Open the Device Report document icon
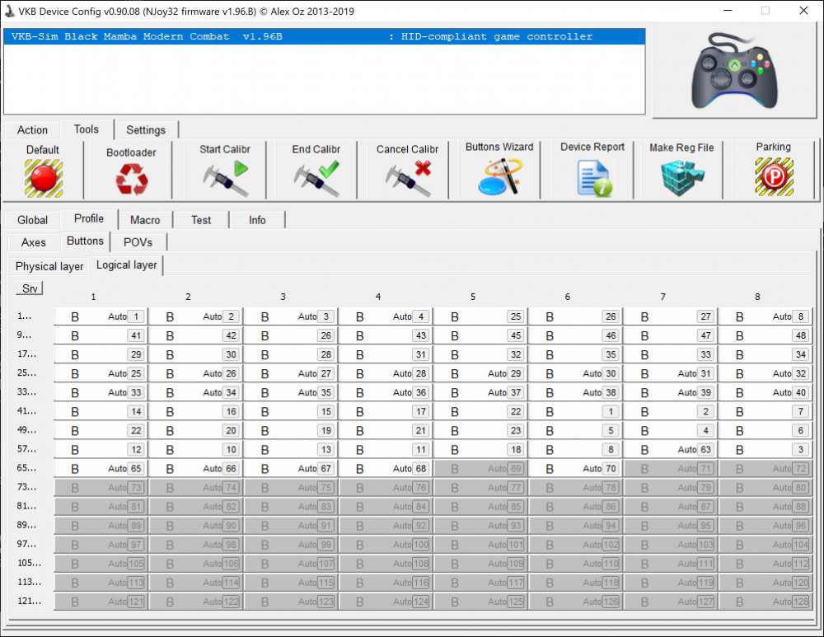The image size is (824, 637). [x=592, y=176]
